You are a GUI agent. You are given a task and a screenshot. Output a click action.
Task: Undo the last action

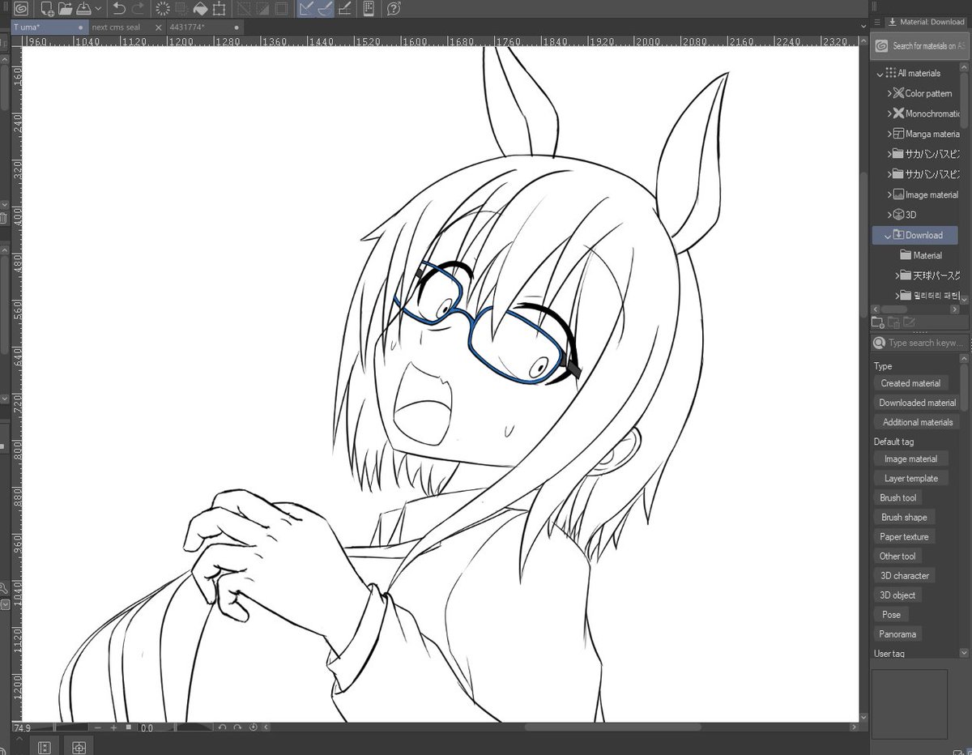pos(119,9)
